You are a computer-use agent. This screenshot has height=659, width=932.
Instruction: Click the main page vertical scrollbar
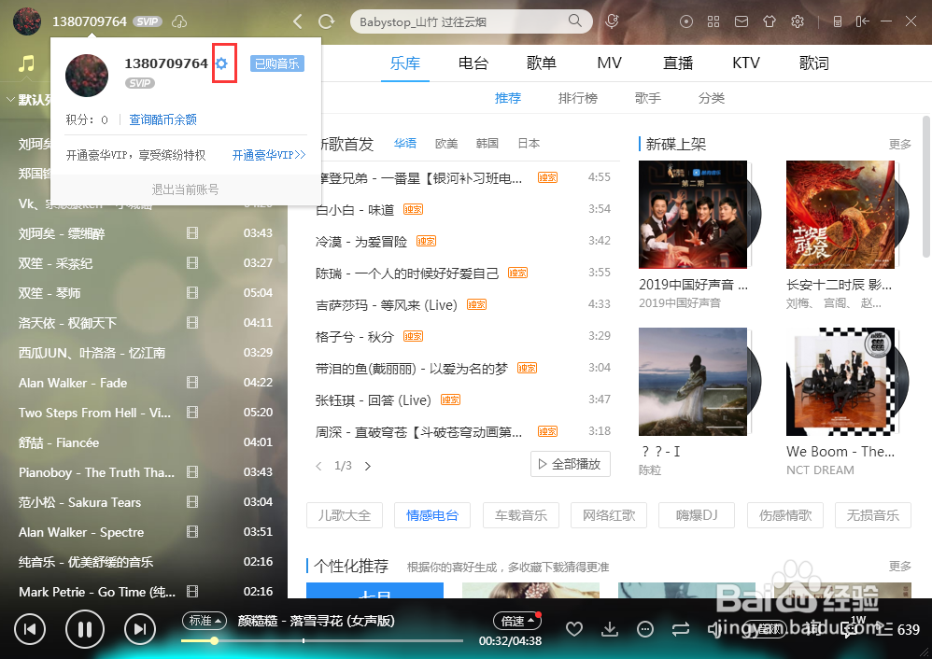point(926,187)
